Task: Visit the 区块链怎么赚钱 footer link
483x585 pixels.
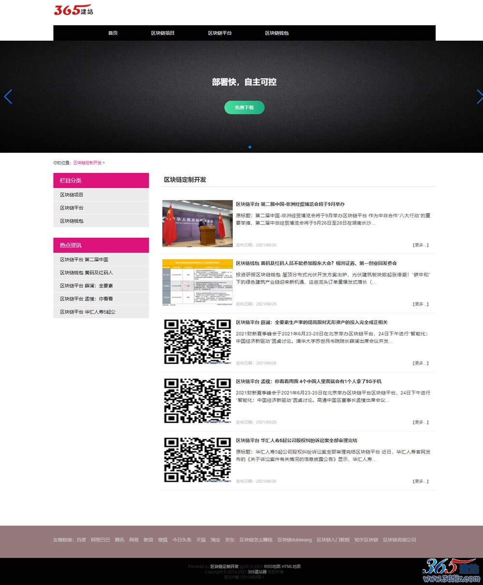Action: (256, 540)
